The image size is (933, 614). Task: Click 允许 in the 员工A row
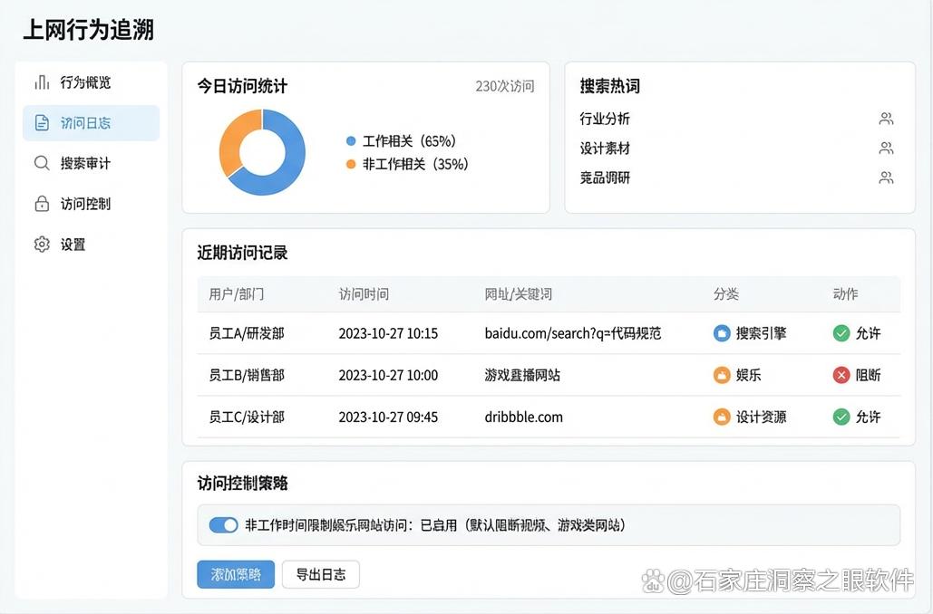(x=868, y=333)
